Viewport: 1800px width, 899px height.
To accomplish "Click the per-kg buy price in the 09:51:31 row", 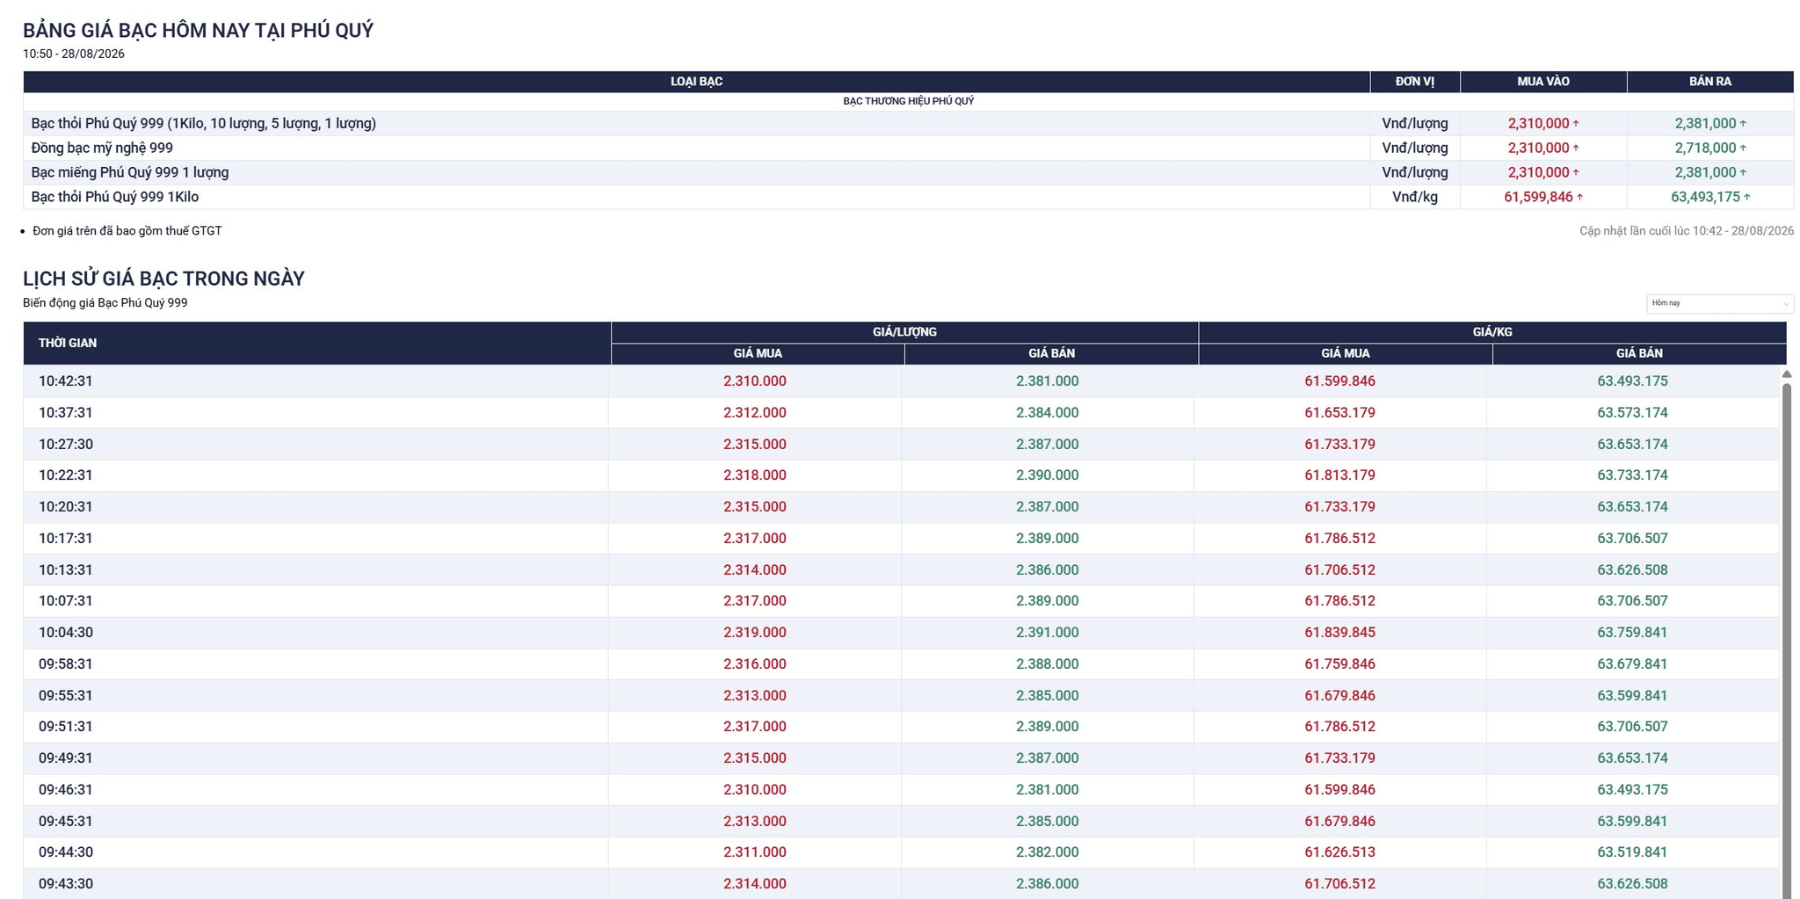I will 1339,727.
